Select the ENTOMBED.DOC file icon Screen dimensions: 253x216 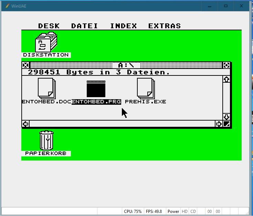(47, 89)
